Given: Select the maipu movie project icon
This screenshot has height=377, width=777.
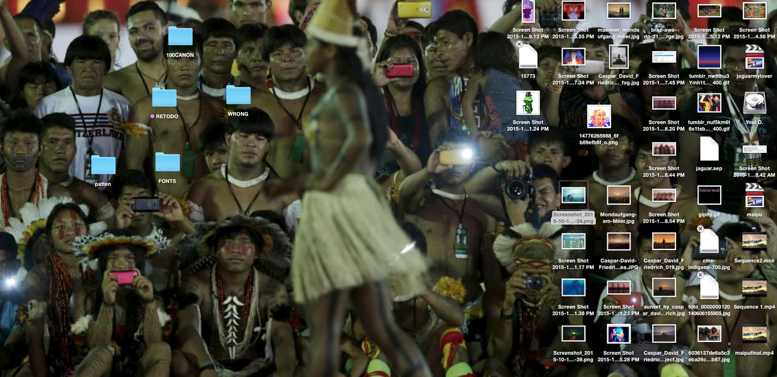Looking at the screenshot, I should click(754, 195).
